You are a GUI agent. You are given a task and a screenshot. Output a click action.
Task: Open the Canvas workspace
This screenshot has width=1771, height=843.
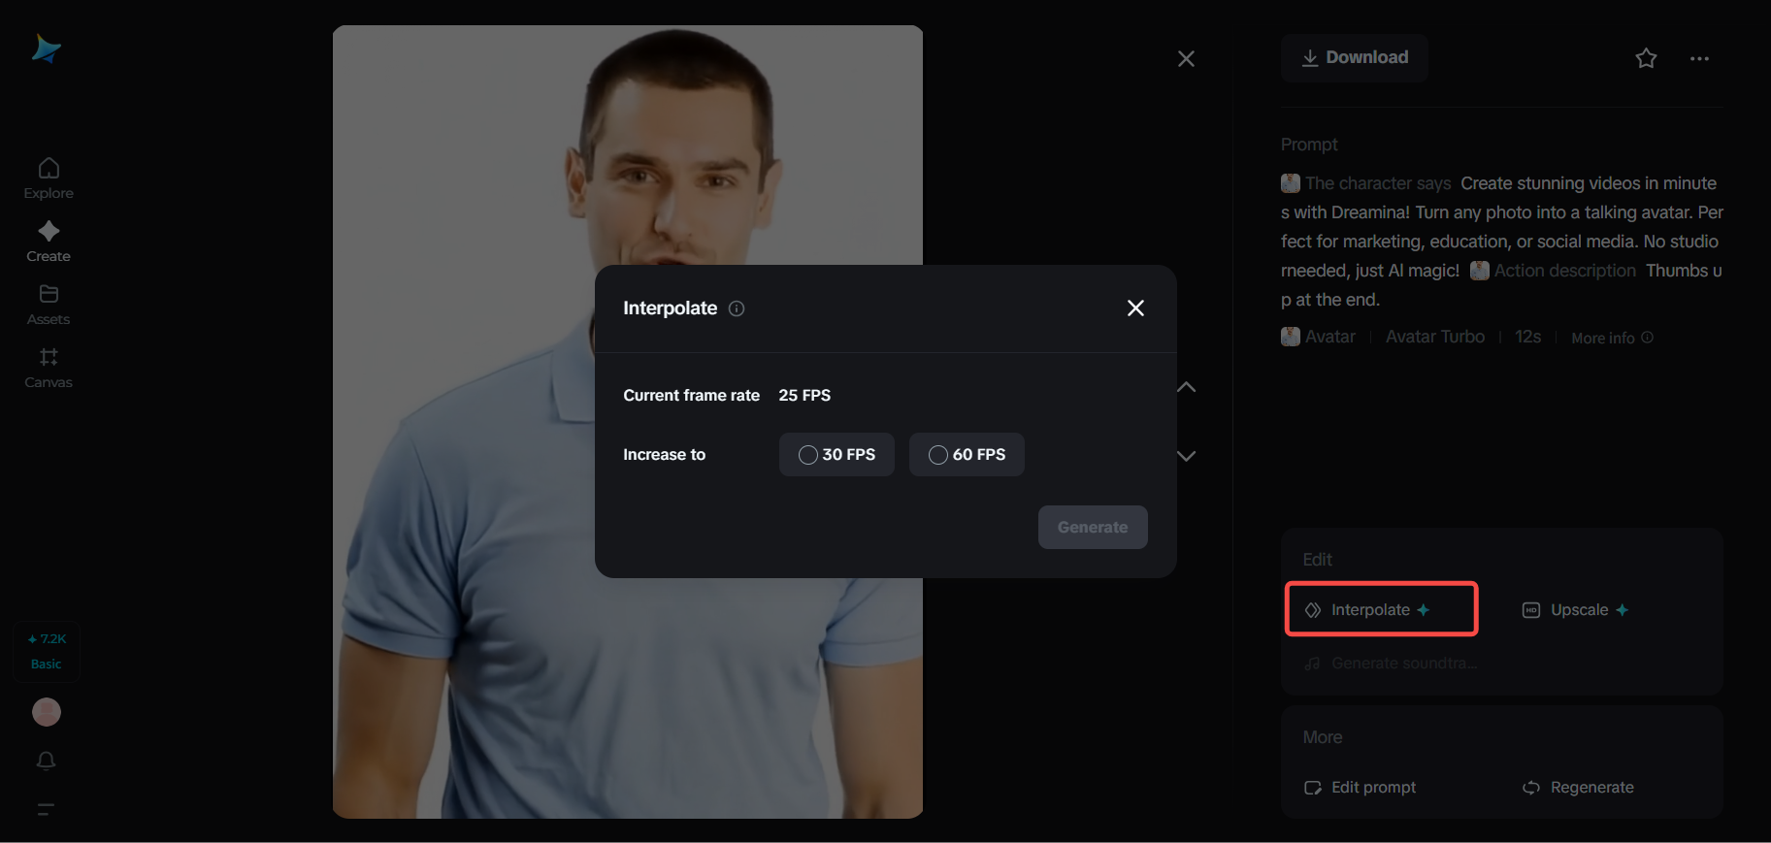coord(49,368)
